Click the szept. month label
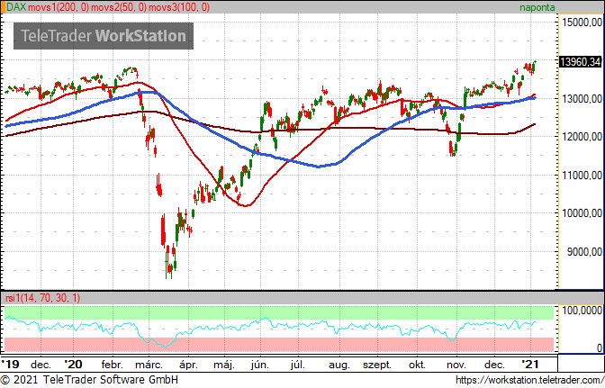 (377, 365)
